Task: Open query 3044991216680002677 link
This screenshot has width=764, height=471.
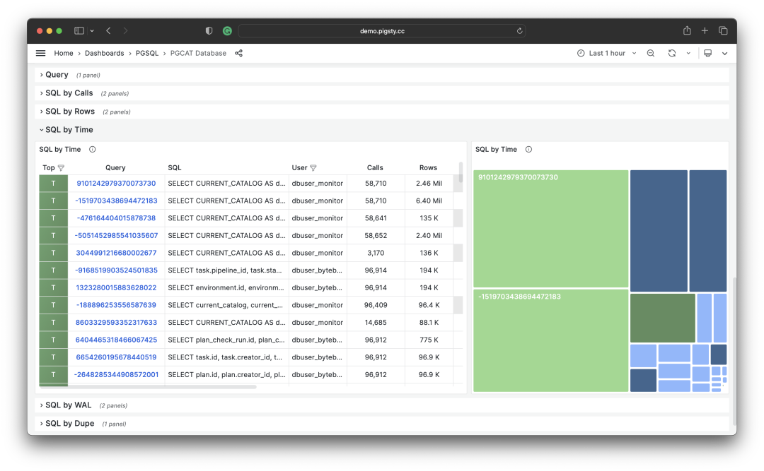Action: click(116, 253)
